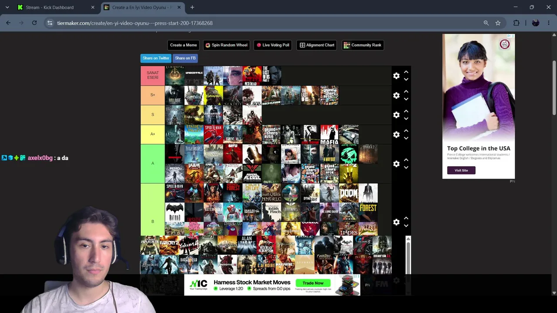Open settings gear for B tier
This screenshot has height=313, width=557.
[x=396, y=222]
